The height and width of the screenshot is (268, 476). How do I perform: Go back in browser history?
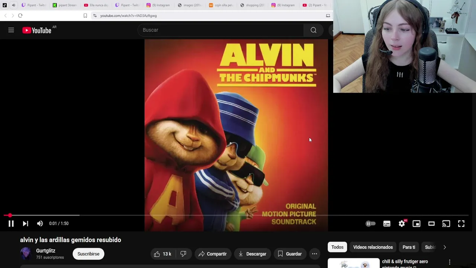[5, 16]
